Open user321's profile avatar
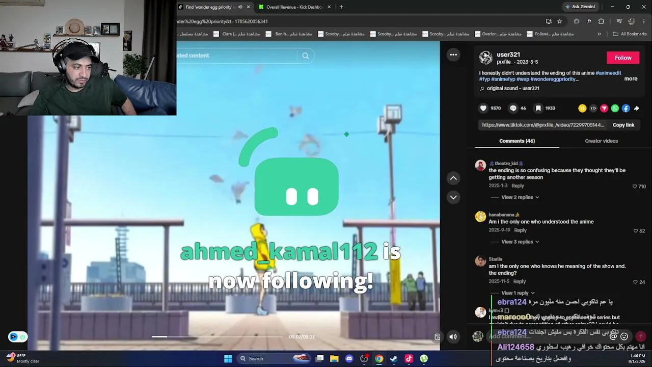 [486, 58]
